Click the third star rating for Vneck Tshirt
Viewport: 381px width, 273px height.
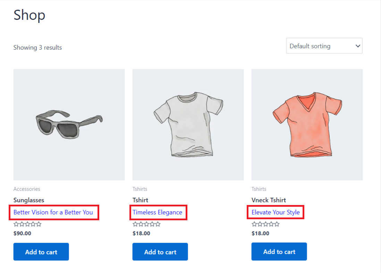(265, 224)
